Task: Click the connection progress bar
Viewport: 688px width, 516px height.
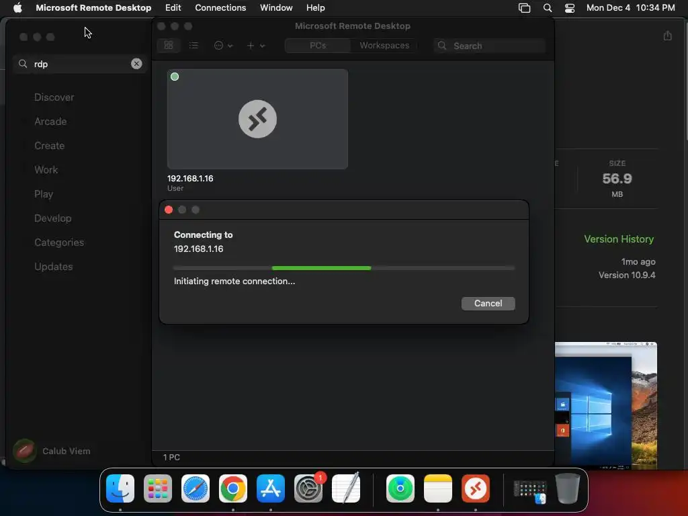Action: (x=344, y=267)
